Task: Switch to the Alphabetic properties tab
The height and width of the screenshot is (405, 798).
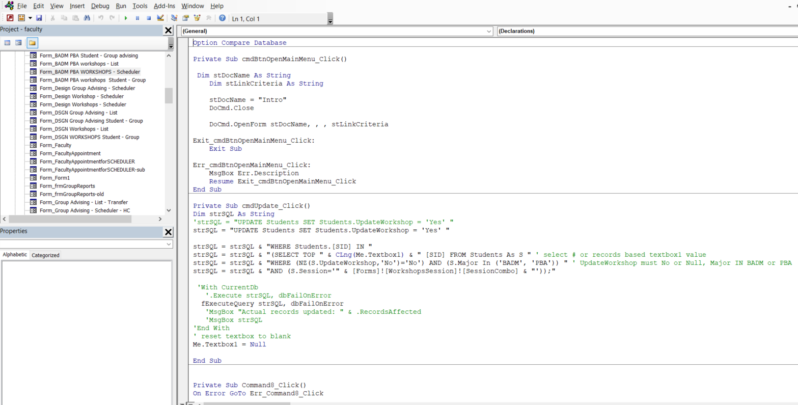Action: coord(15,255)
